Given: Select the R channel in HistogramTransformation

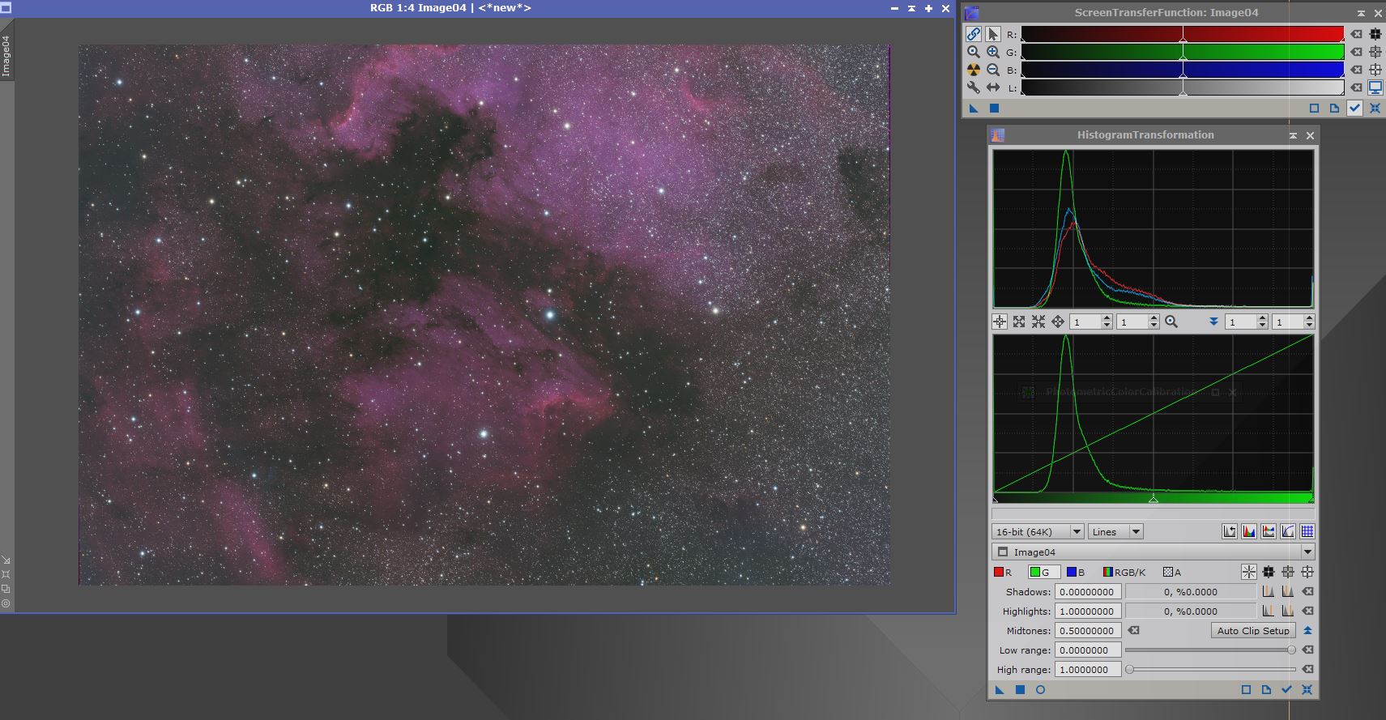Looking at the screenshot, I should click(x=1004, y=572).
